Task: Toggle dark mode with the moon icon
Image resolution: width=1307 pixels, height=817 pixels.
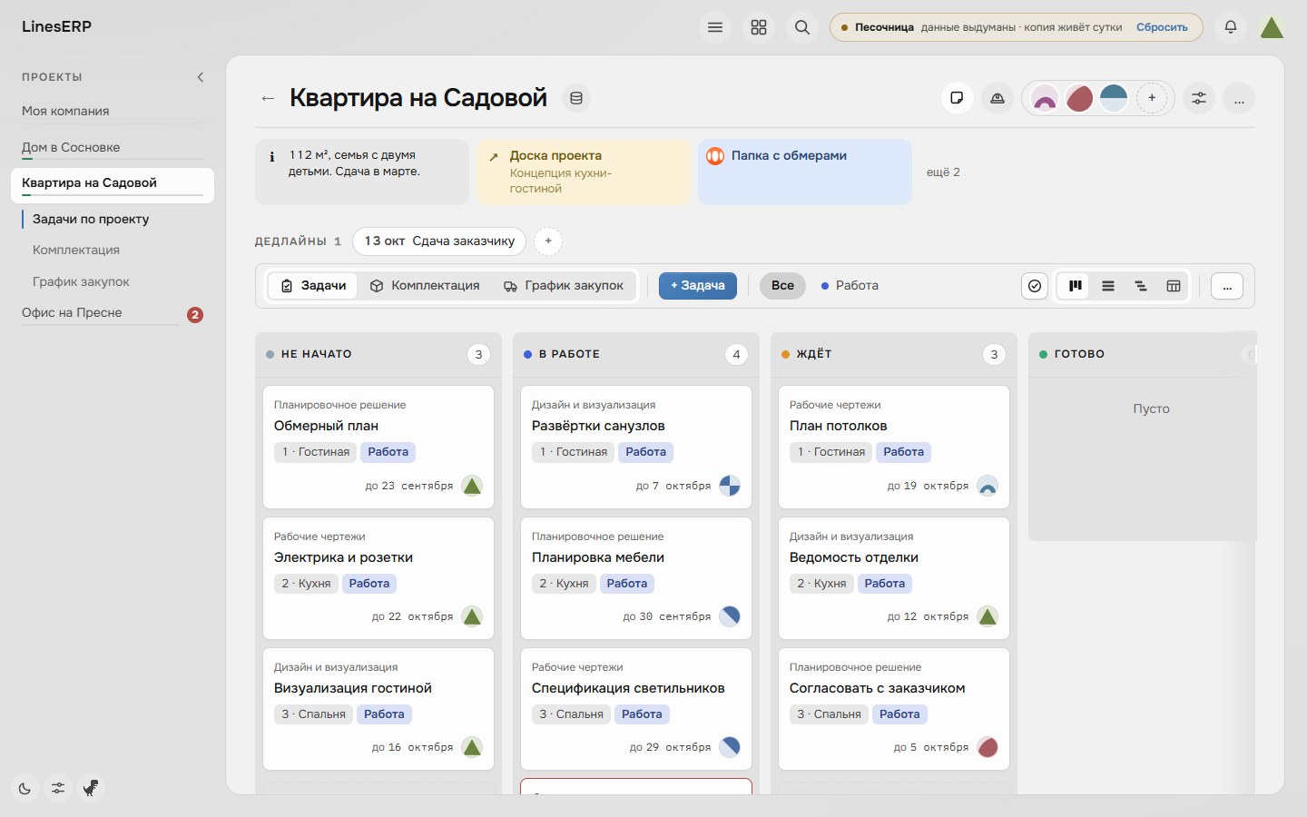Action: (x=25, y=788)
